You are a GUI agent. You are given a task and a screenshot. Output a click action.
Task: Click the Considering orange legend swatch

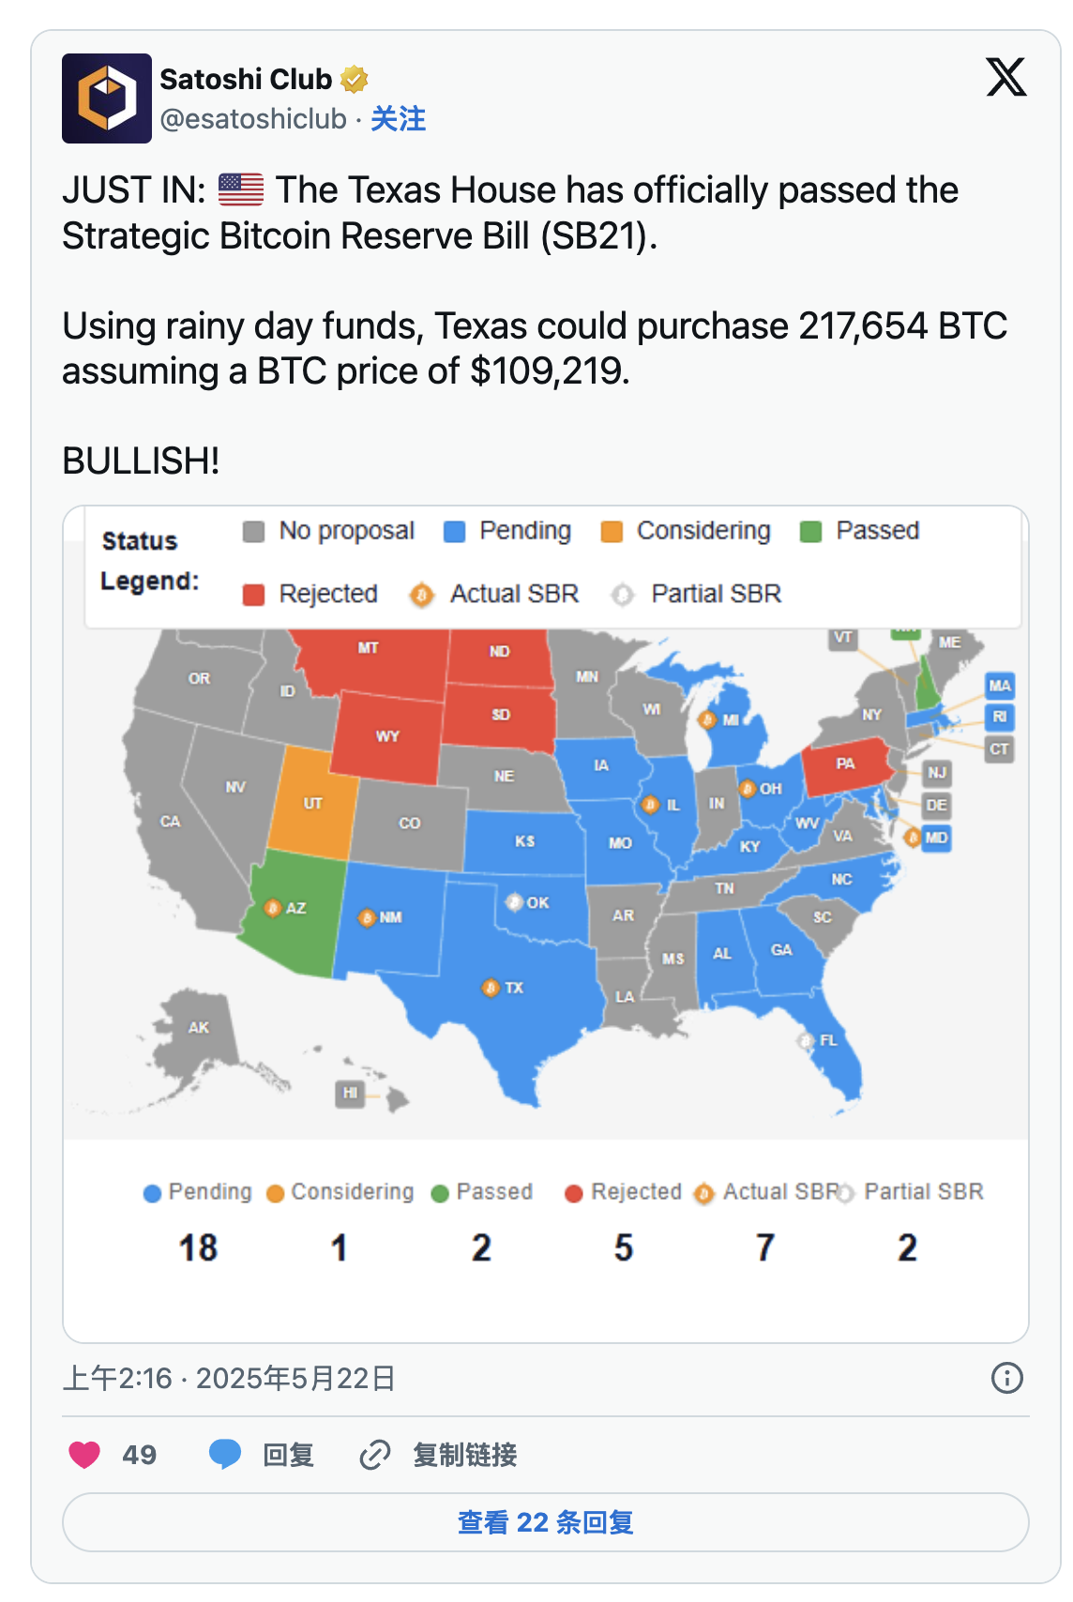coord(612,532)
